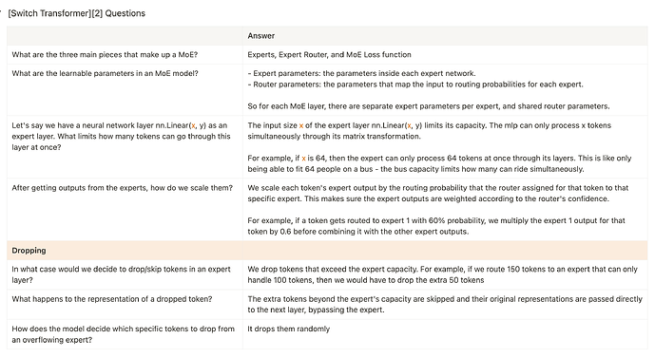Click the empty header cell left of Answer
Image resolution: width=655 pixels, height=358 pixels.
pos(125,36)
